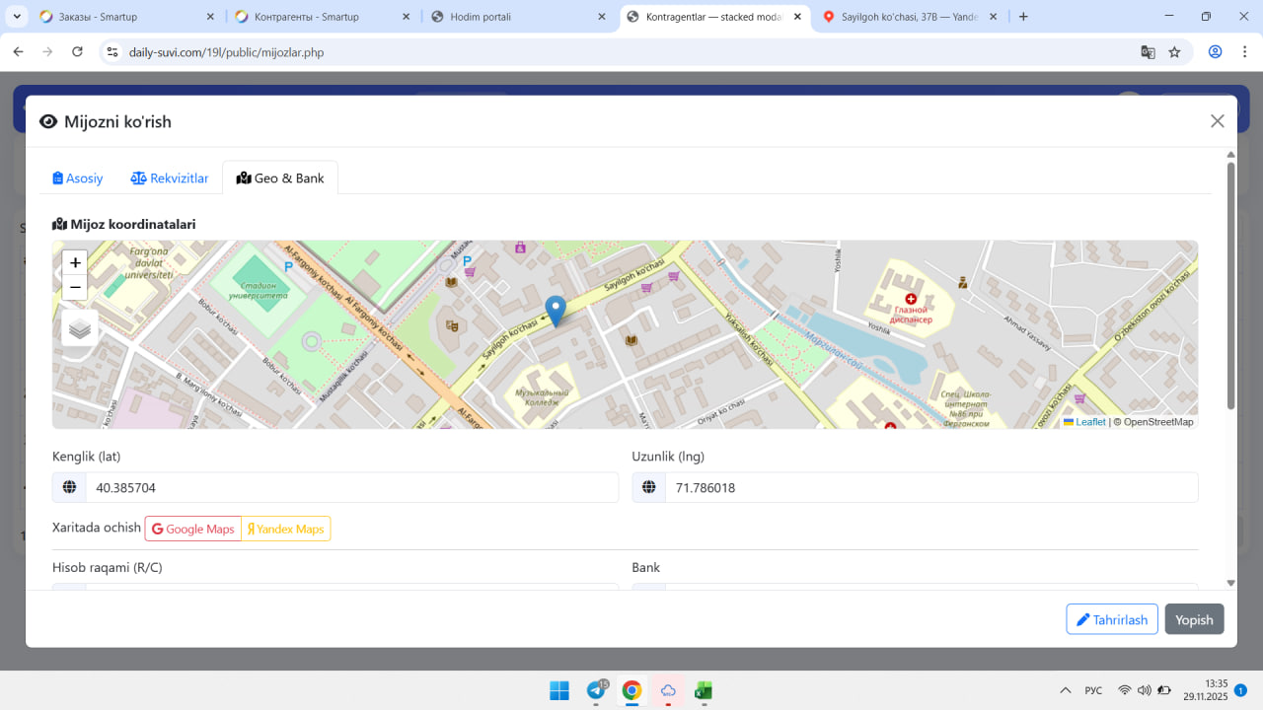1263x710 pixels.
Task: Open Chrome's three-dot menu
Action: pos(1244,52)
